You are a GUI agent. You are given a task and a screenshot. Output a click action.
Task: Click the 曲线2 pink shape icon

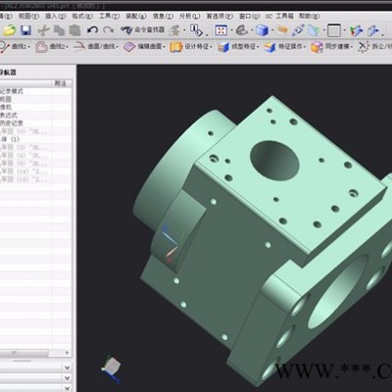(41, 47)
